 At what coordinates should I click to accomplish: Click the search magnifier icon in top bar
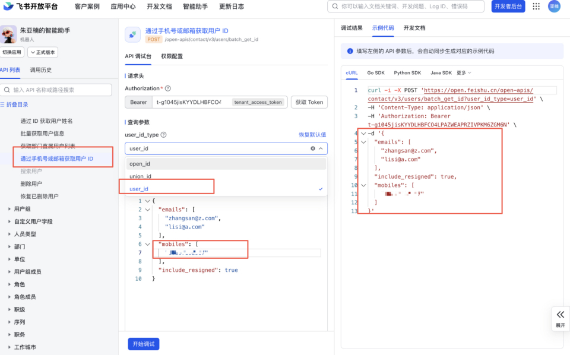tap(335, 6)
